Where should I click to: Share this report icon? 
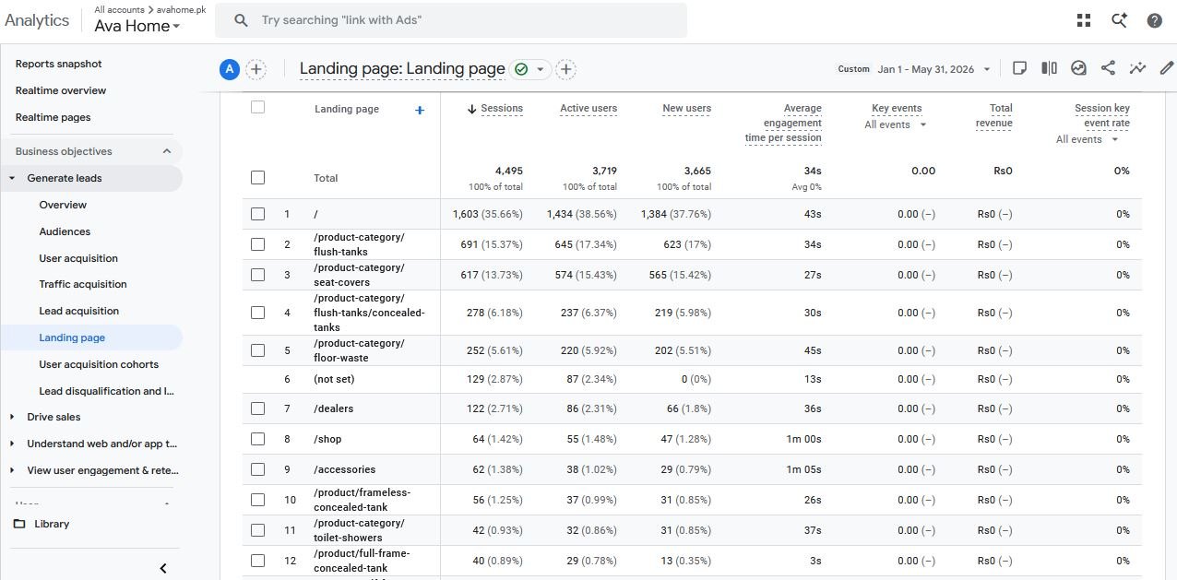click(x=1108, y=68)
